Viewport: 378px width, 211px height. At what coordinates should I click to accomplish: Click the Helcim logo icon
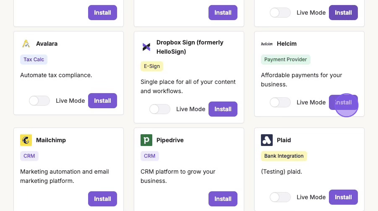(267, 44)
